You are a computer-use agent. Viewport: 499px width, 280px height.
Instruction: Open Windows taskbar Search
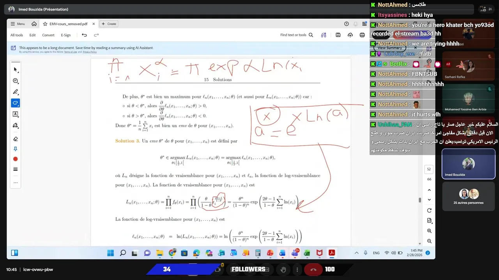(x=123, y=253)
